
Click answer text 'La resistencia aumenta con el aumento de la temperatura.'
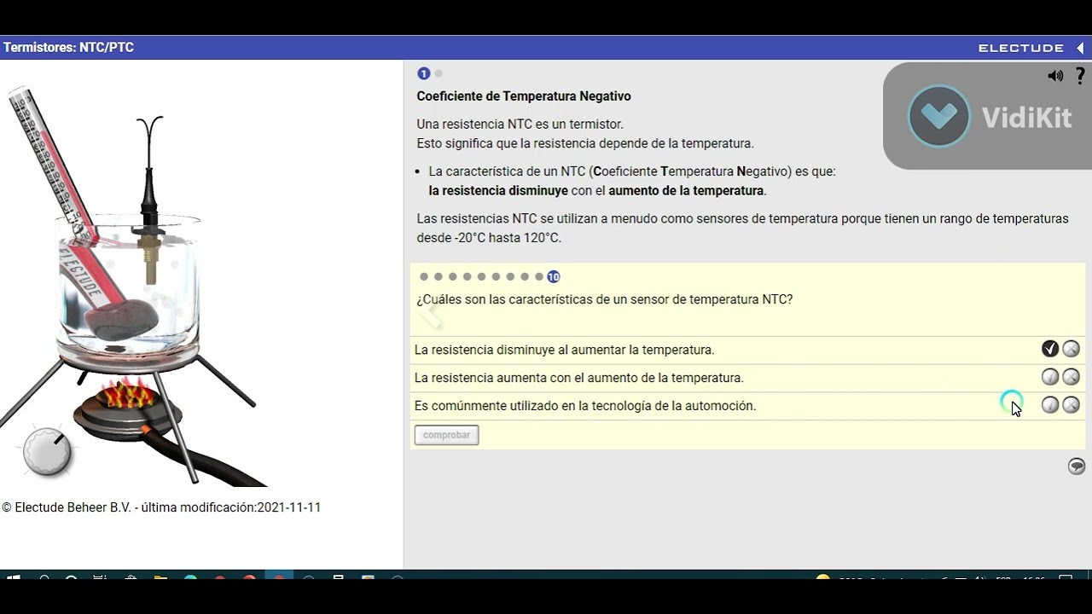[x=579, y=378]
